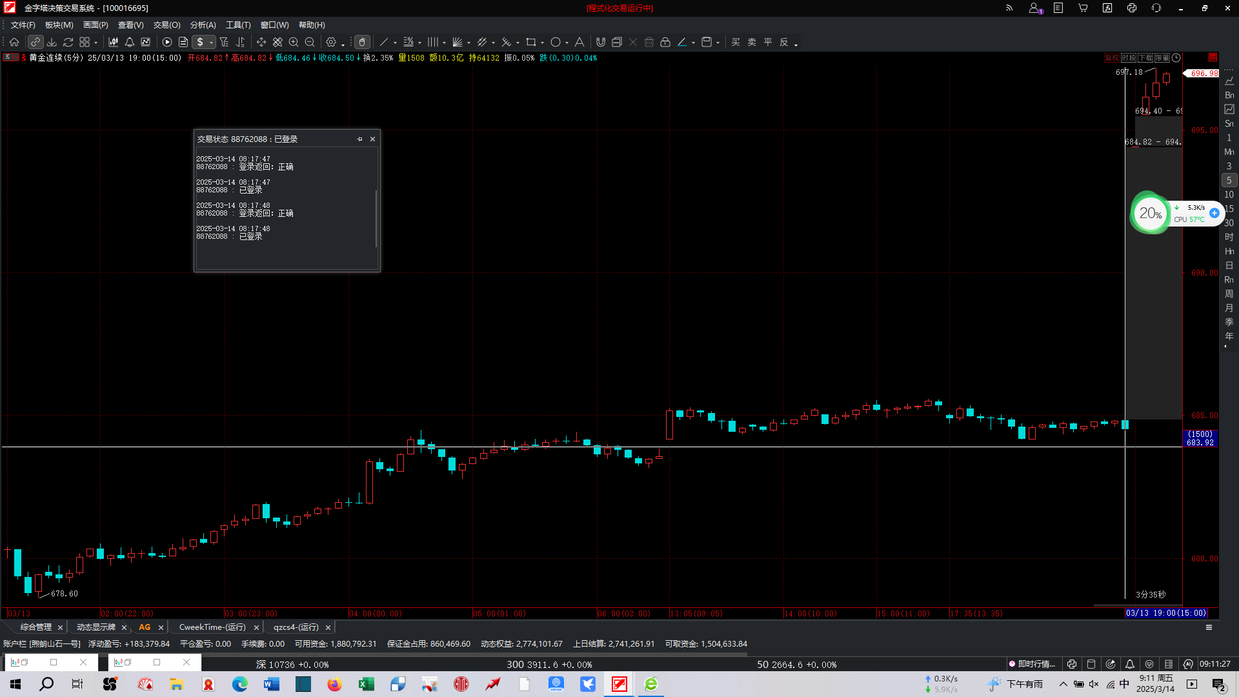
Task: Click the lock drawings icon
Action: click(x=665, y=42)
